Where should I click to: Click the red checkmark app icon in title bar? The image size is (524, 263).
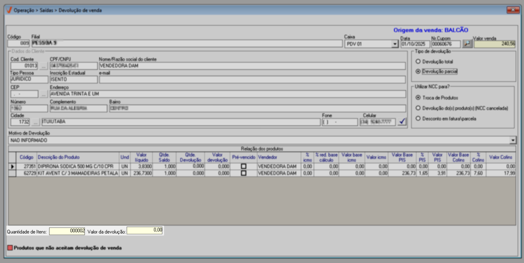coord(9,10)
